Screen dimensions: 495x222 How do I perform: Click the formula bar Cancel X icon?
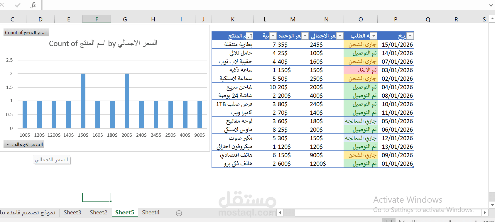(2, 5)
